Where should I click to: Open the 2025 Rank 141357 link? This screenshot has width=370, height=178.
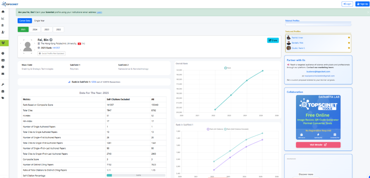(56, 48)
